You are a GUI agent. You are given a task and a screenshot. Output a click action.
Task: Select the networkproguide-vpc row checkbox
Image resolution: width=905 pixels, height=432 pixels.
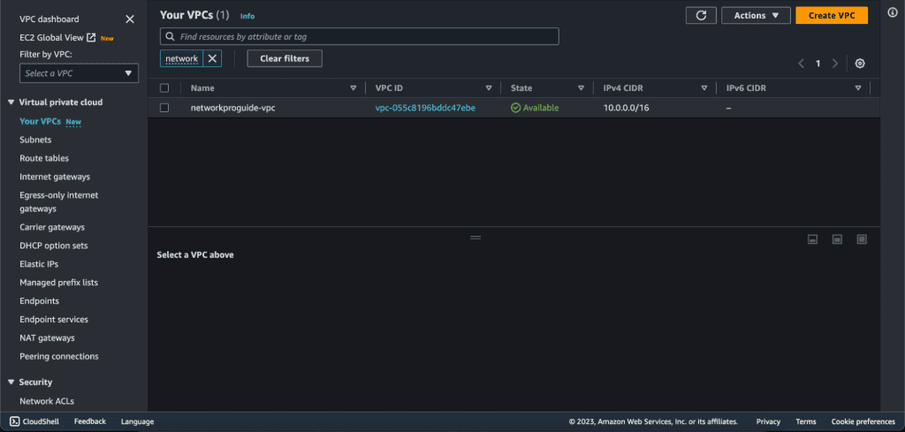click(164, 108)
